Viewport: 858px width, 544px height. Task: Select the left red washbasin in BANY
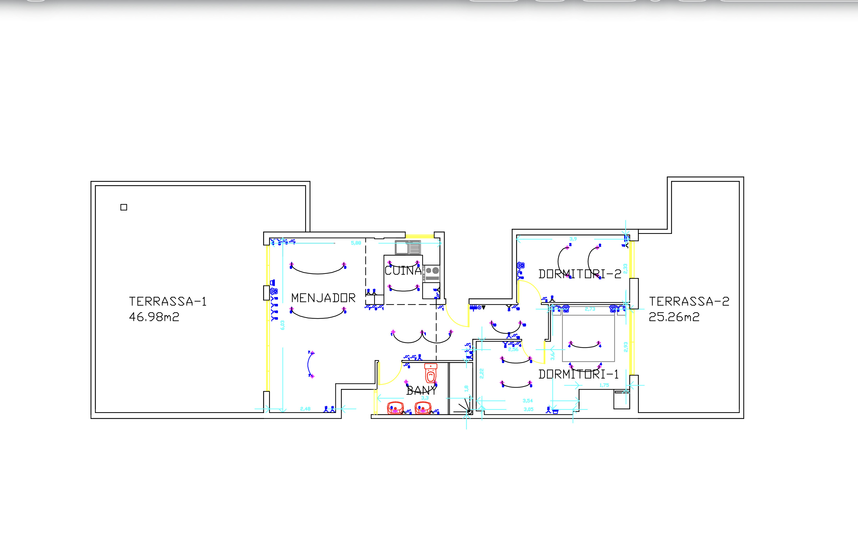(x=395, y=408)
